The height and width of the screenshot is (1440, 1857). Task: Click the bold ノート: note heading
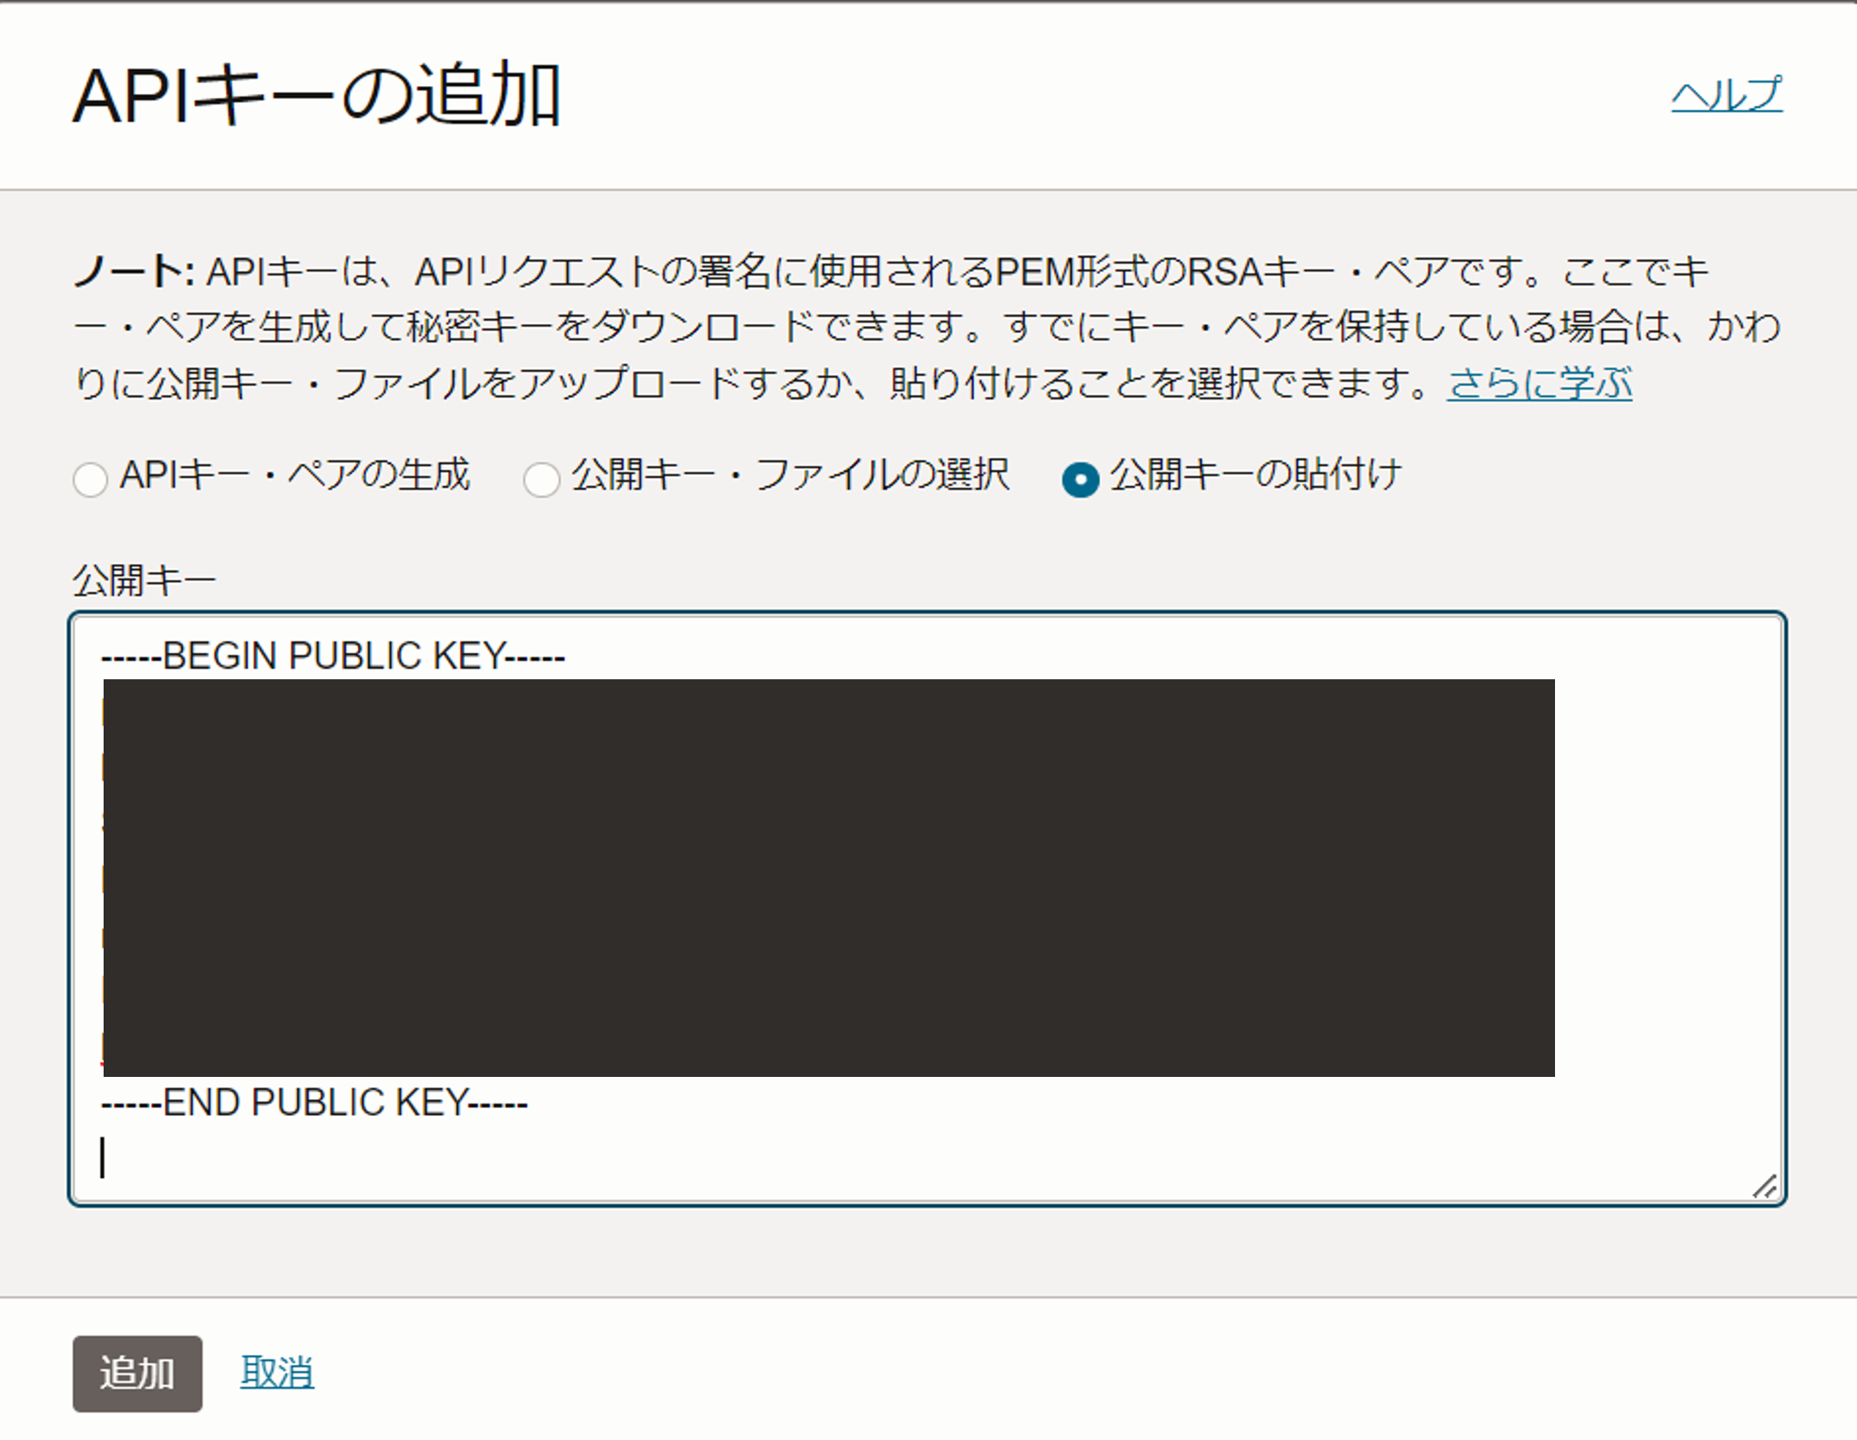[133, 271]
